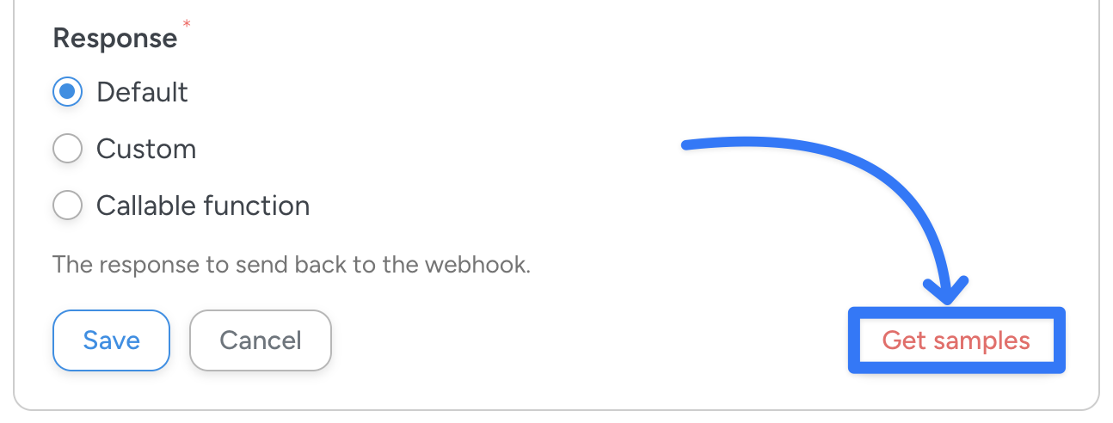Click the "Custom" option label text
Viewport: 1113px width, 423px height.
point(146,149)
